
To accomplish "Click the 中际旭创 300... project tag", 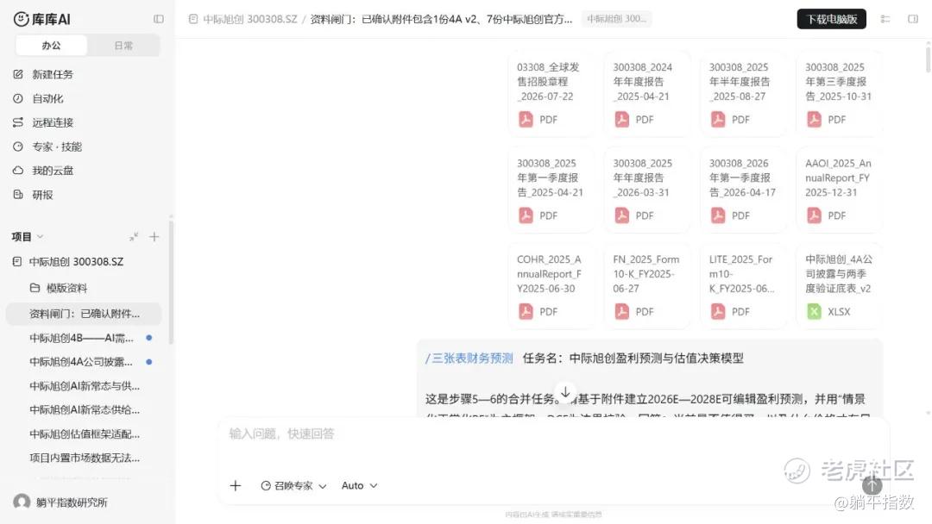I will [616, 19].
